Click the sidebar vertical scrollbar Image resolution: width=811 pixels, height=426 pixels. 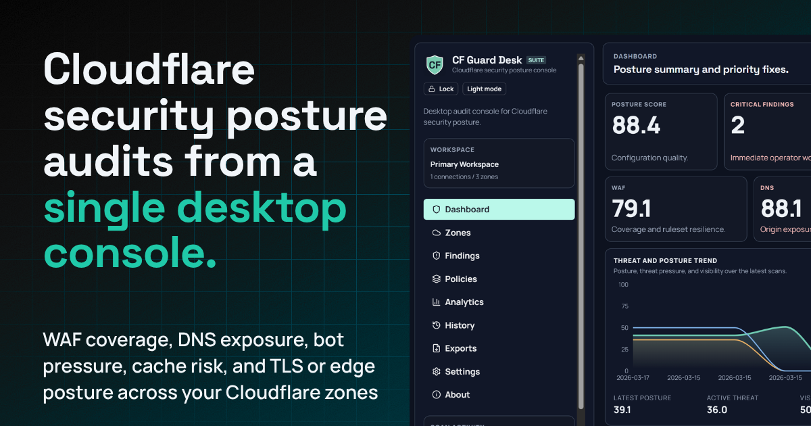581,237
